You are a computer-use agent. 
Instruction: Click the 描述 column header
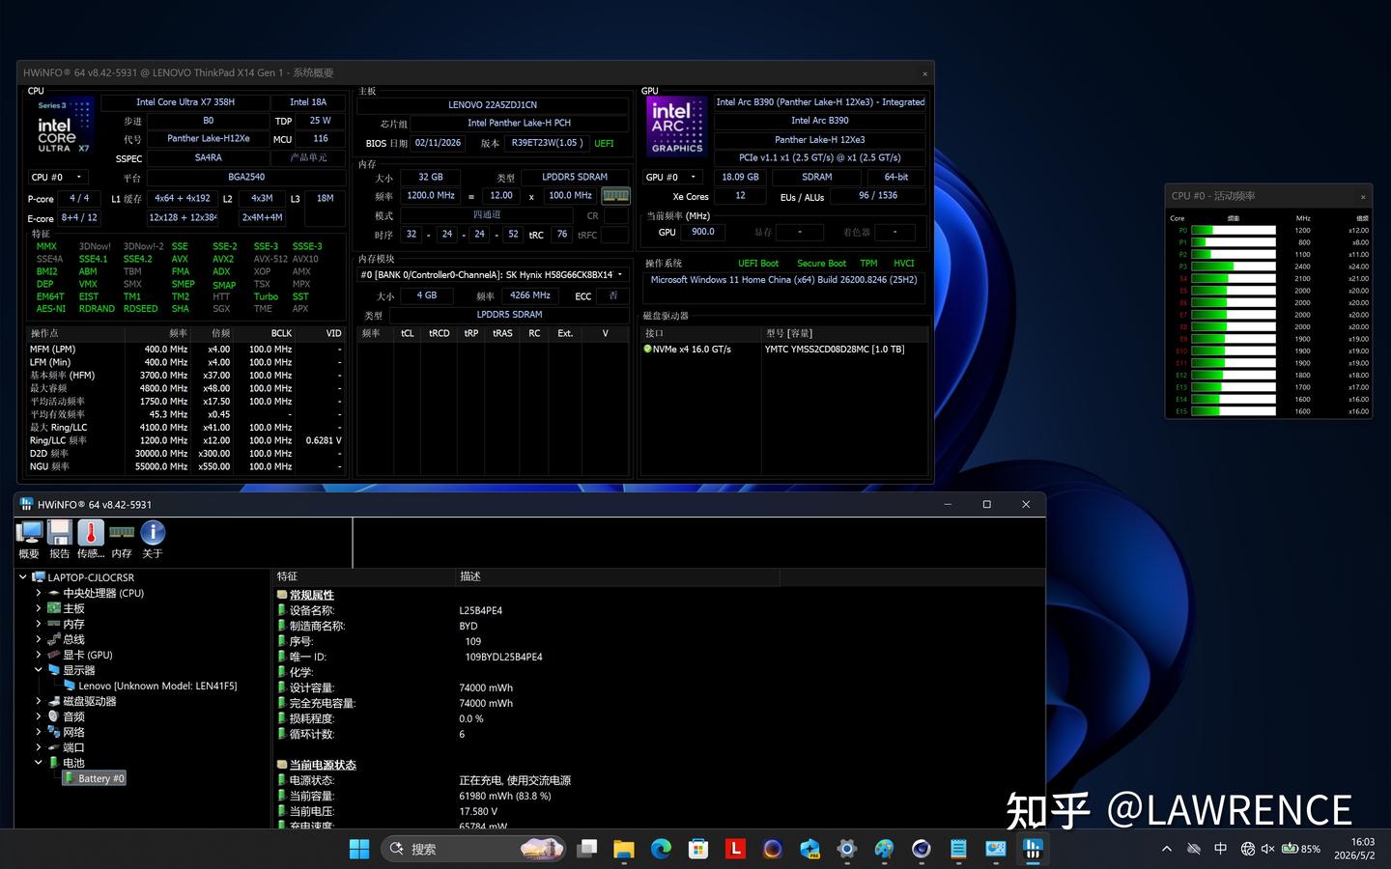(x=616, y=576)
